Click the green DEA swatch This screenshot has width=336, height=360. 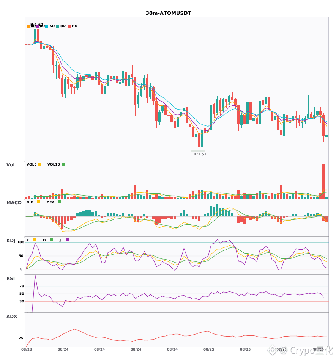pyautogui.click(x=60, y=202)
